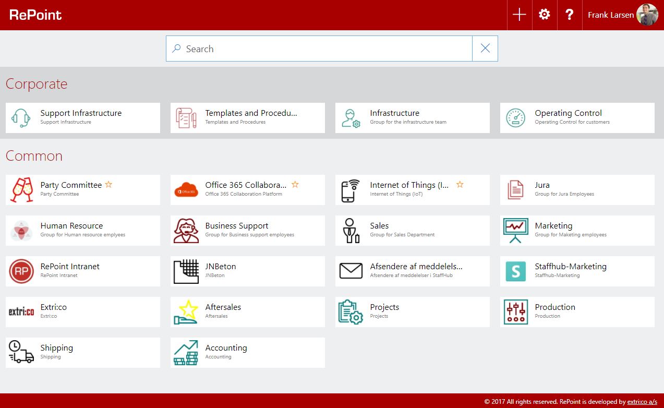
Task: Click the Extri:co logo icon
Action: [21, 312]
